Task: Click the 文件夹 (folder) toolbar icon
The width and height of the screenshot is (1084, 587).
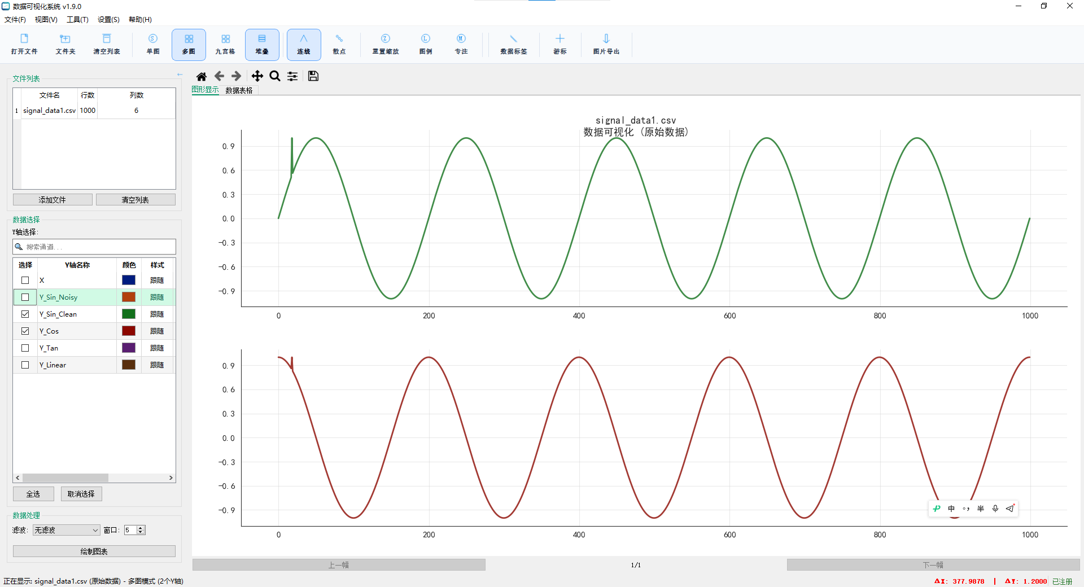Action: click(x=65, y=44)
